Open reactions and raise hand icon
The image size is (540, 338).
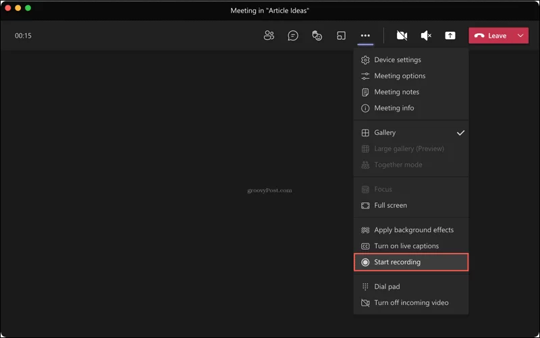pyautogui.click(x=317, y=36)
